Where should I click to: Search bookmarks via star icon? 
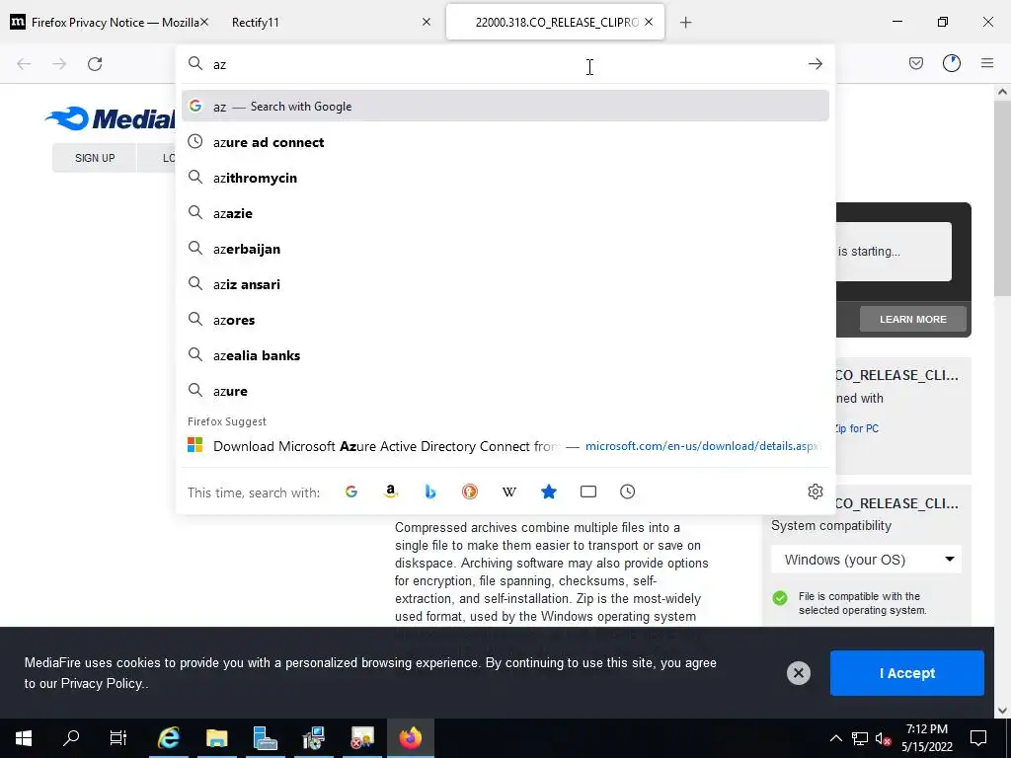tap(549, 492)
